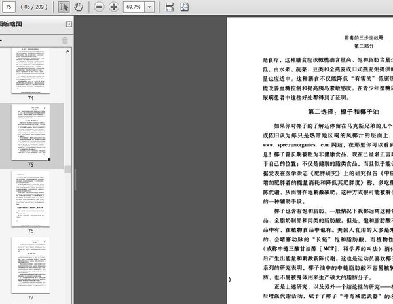This screenshot has width=393, height=304.
Task: Click the heading 第二选择:椰子和椰子油
Action: (x=343, y=112)
